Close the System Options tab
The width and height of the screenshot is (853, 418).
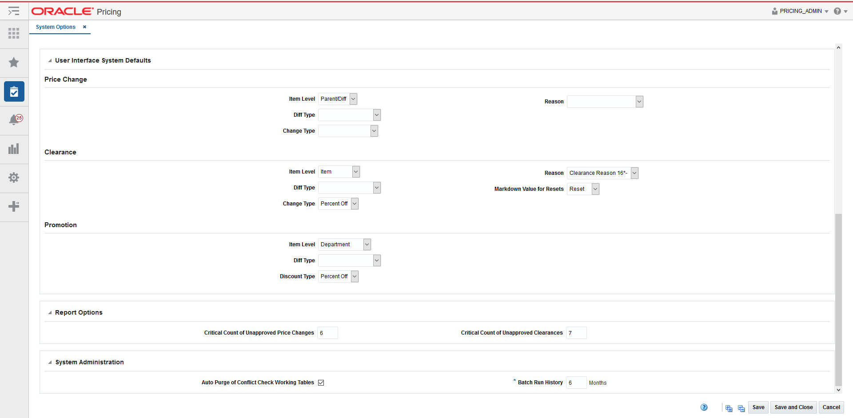(84, 27)
